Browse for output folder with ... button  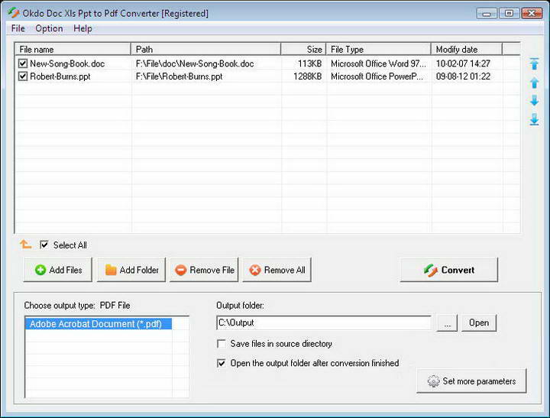point(447,323)
